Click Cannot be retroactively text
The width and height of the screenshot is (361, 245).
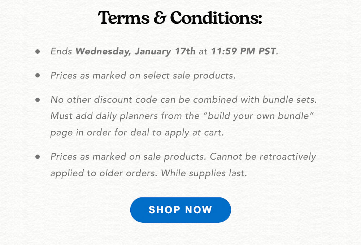(263, 157)
